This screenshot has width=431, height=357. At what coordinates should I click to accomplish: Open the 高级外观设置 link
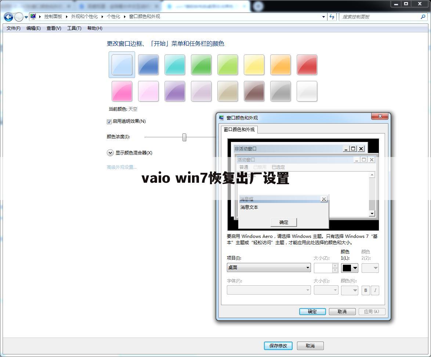[122, 167]
